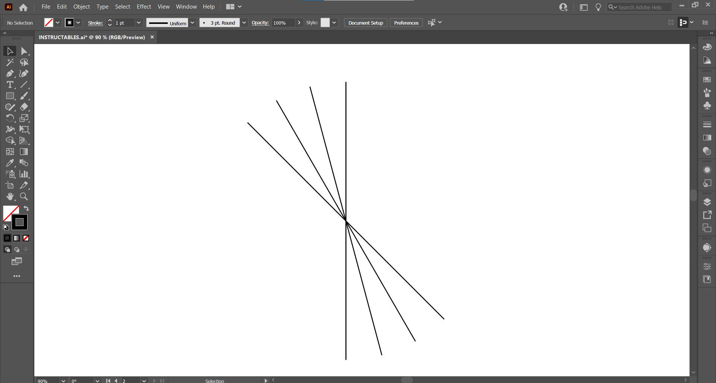Open the variable width profile dropdown
Viewport: 716px width, 383px height.
192,23
